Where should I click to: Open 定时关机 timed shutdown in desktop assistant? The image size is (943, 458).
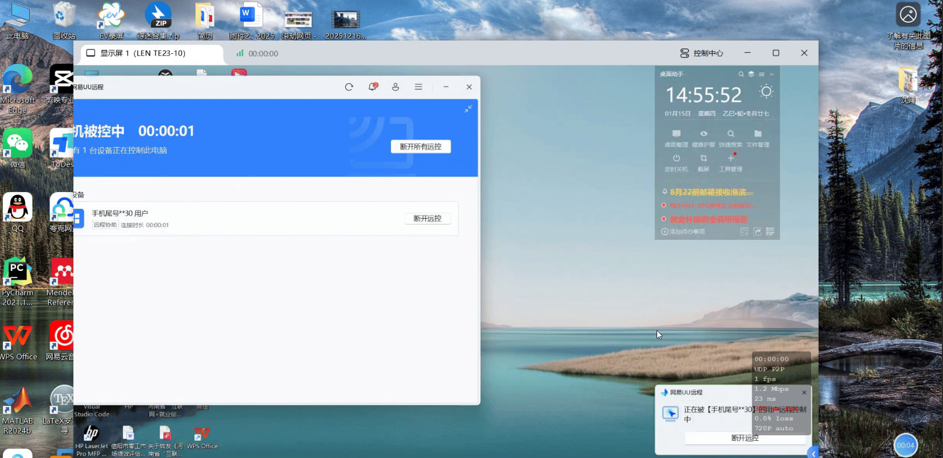pyautogui.click(x=676, y=159)
